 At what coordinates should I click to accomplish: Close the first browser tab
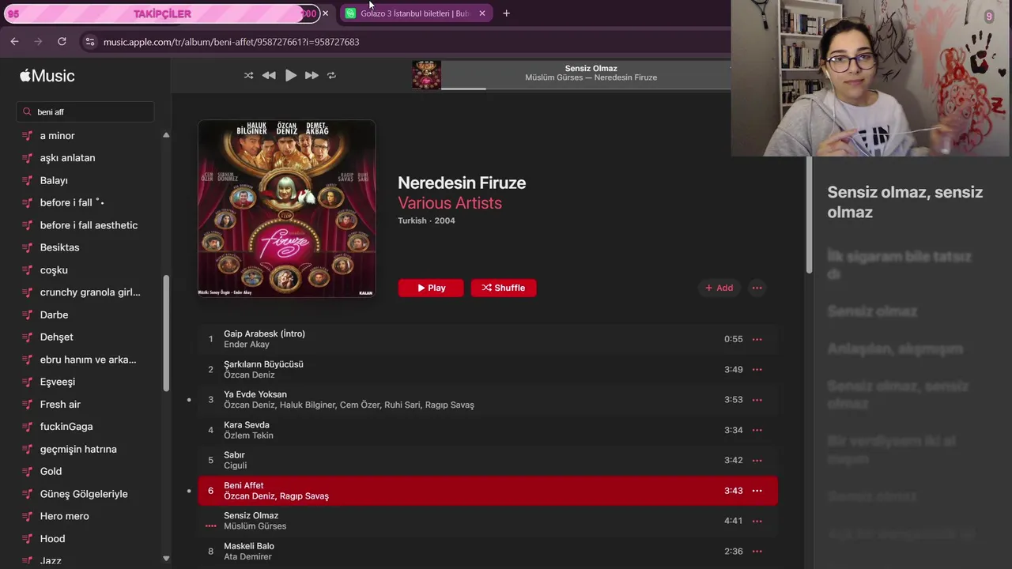coord(325,13)
